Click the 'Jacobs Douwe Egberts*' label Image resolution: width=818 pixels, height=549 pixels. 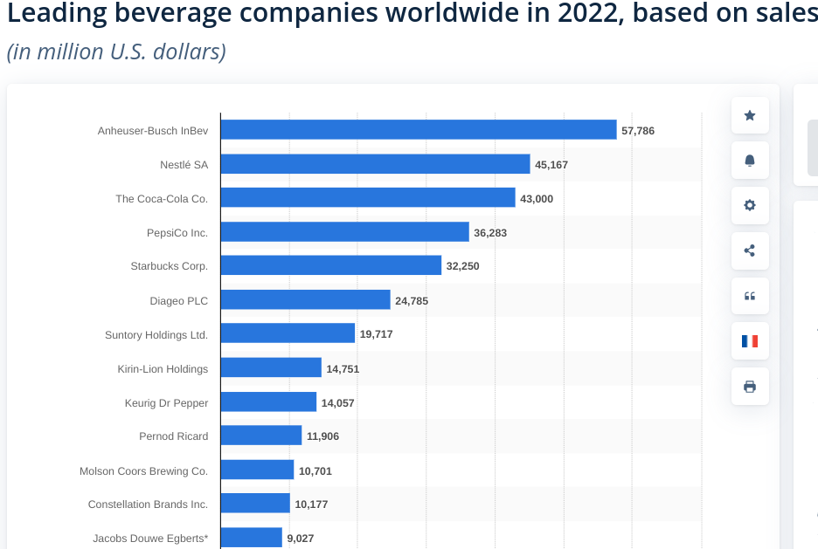pyautogui.click(x=150, y=538)
